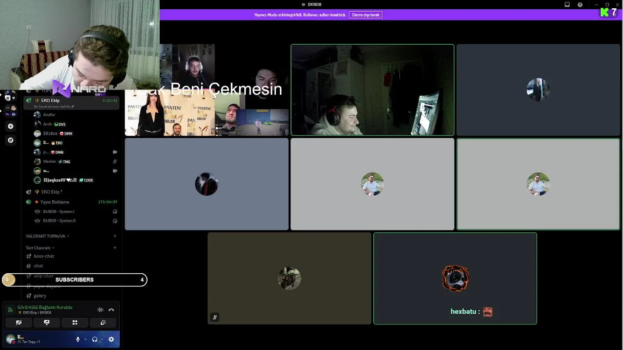The image size is (623, 350).
Task: Click your user avatar in bottom panel
Action: coord(10,339)
